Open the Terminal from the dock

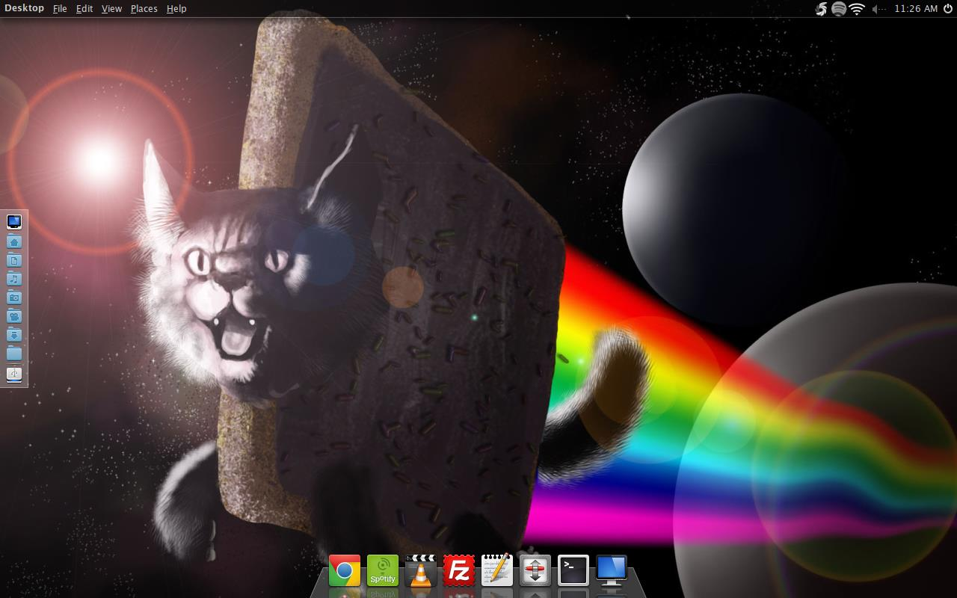pyautogui.click(x=573, y=571)
